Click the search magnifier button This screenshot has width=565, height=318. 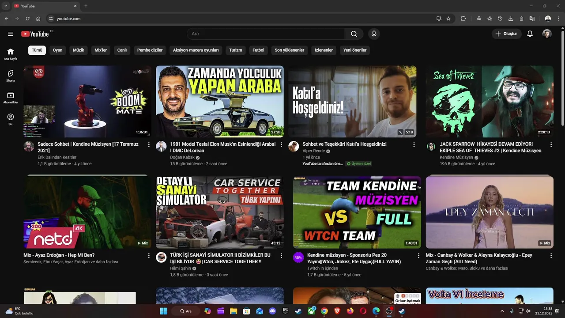click(354, 34)
